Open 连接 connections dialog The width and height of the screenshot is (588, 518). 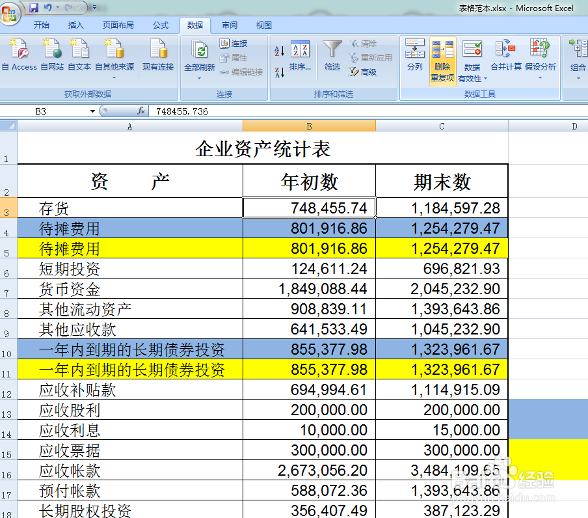tap(234, 44)
